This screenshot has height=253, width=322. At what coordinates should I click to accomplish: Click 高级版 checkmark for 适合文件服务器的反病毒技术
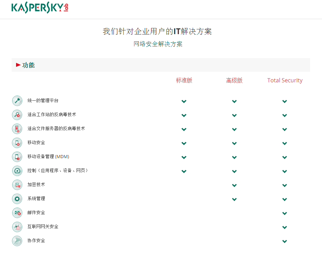(x=234, y=129)
